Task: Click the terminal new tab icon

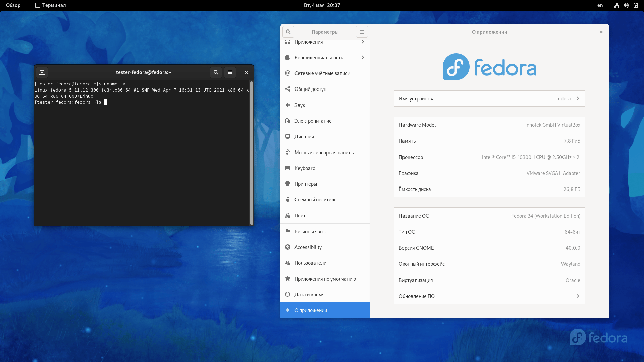Action: 42,72
